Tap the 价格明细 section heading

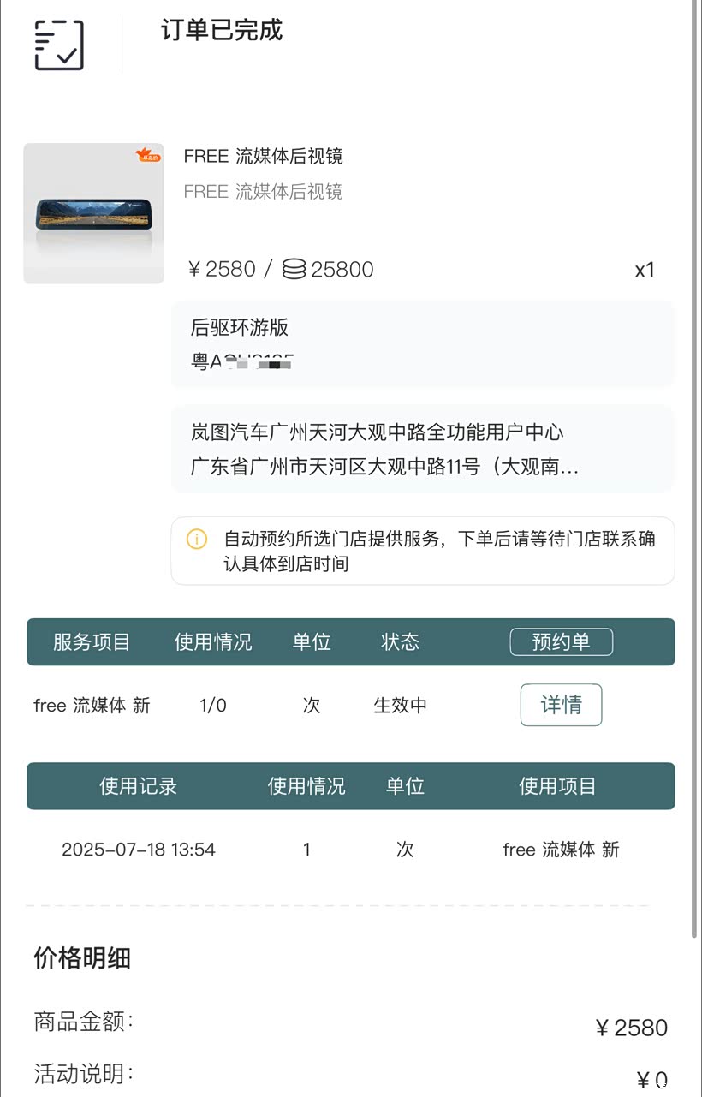pos(82,957)
